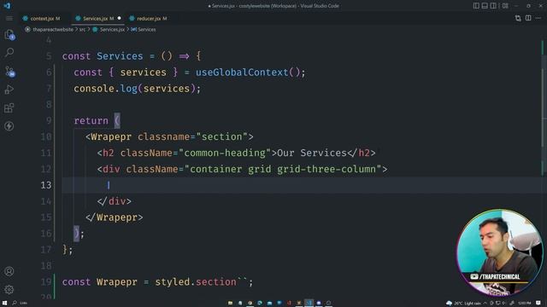
Task: Open the Search view in activity bar
Action: pos(9,53)
